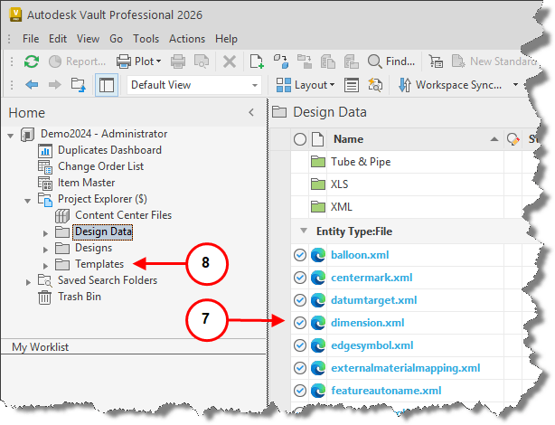Screen dimensions: 555x425
Task: Select the Templates folder
Action: (99, 264)
